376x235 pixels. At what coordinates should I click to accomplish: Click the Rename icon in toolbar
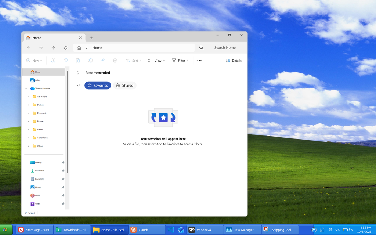(90, 61)
